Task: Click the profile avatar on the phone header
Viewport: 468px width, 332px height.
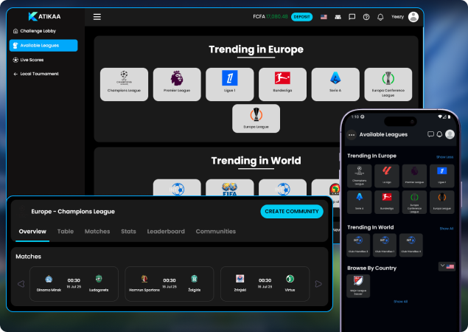Action: 450,134
